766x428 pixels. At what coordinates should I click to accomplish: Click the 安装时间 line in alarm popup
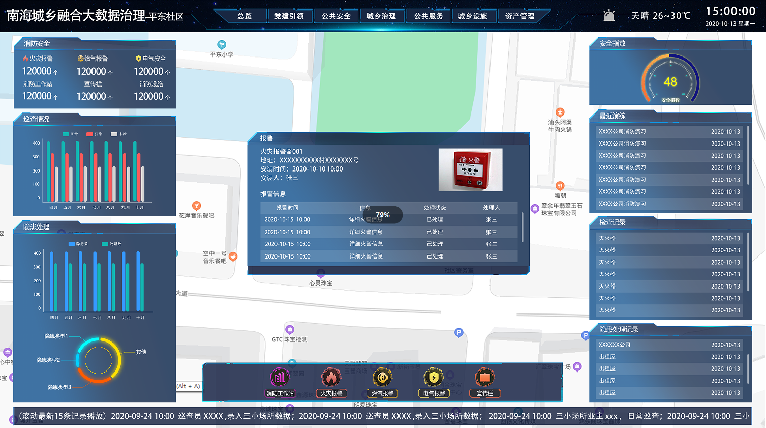301,169
